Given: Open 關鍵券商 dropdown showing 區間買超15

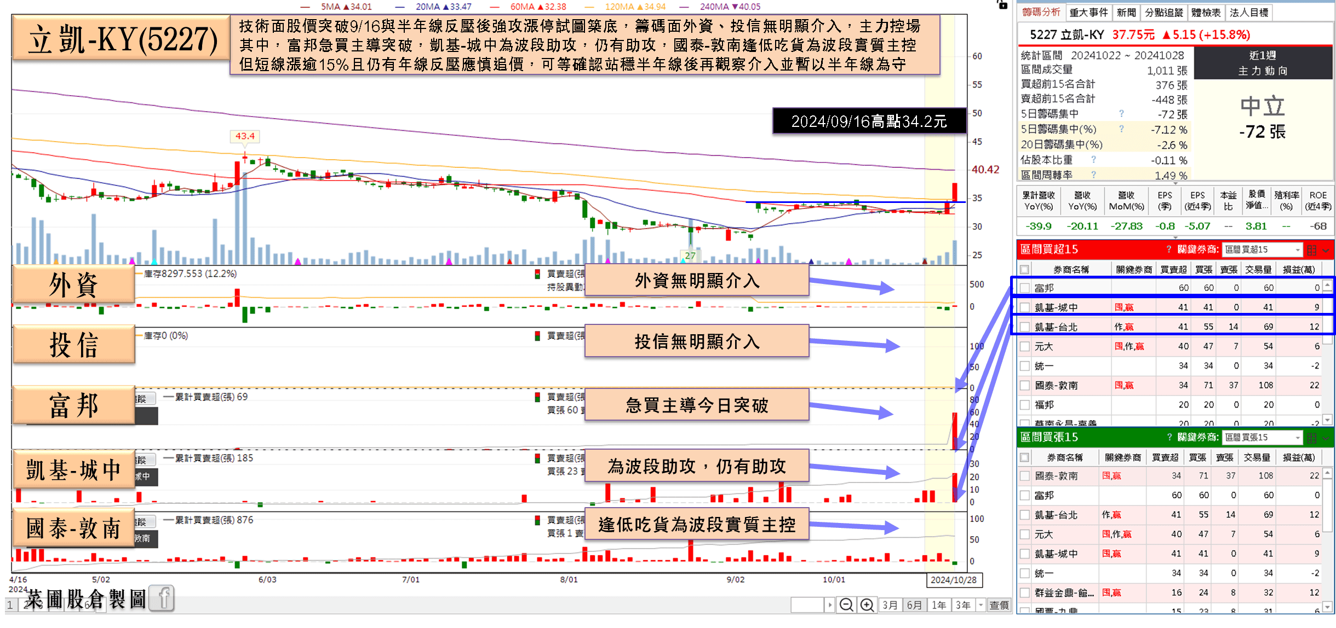Looking at the screenshot, I should 1263,249.
